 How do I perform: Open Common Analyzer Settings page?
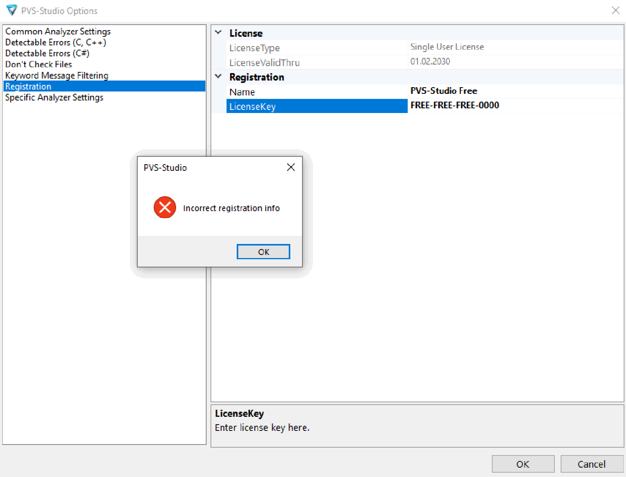(58, 31)
